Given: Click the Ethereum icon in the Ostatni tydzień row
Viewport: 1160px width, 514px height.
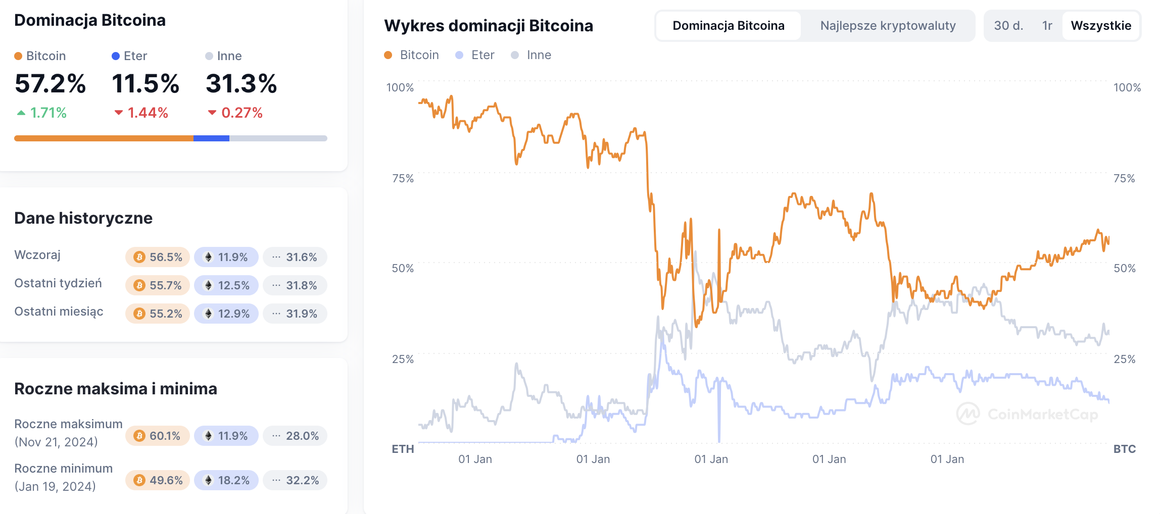Looking at the screenshot, I should point(208,285).
